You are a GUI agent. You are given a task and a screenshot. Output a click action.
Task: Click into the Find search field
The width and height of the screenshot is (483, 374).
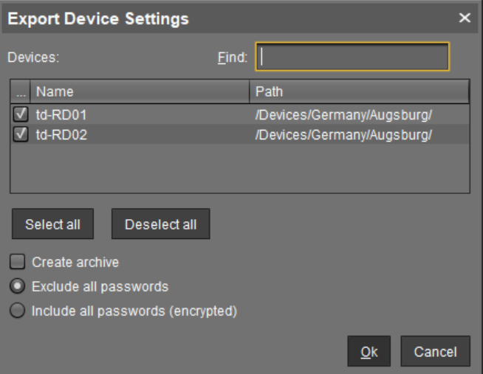click(x=352, y=56)
